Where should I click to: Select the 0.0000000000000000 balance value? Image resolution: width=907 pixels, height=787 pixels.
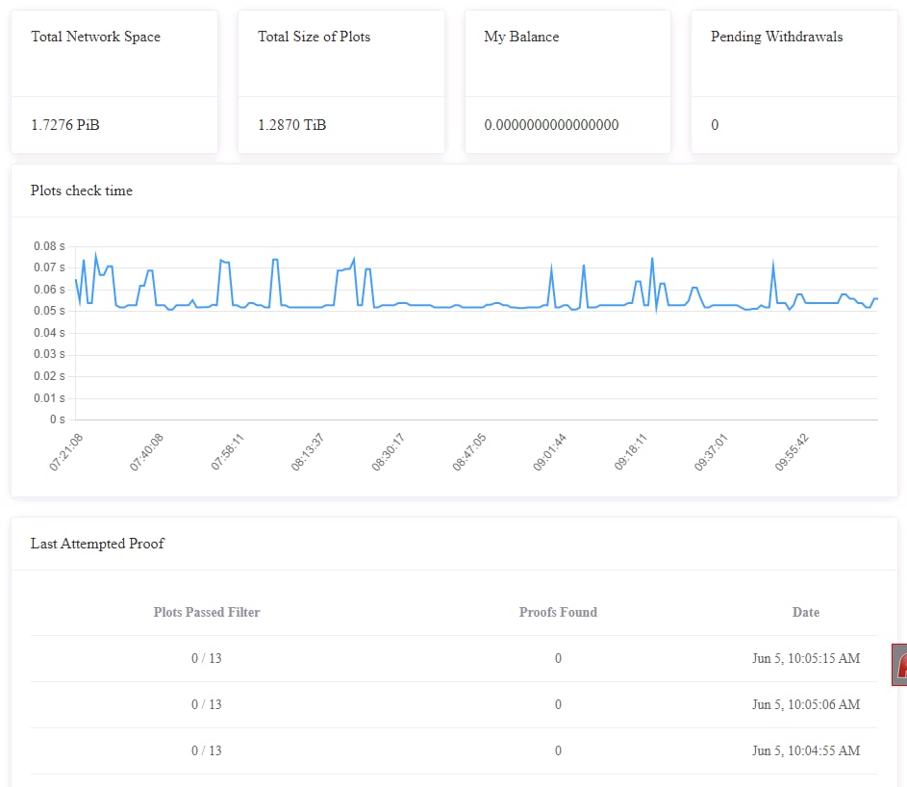(551, 125)
